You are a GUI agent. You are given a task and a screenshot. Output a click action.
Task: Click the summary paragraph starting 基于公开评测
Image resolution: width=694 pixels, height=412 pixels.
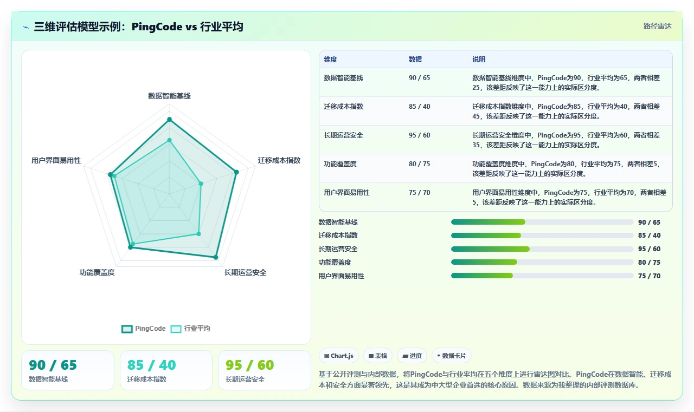(495, 380)
